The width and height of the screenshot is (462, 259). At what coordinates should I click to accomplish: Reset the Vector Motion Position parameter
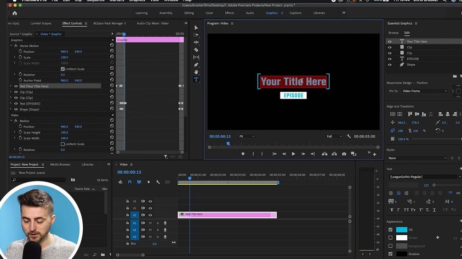tap(112, 51)
